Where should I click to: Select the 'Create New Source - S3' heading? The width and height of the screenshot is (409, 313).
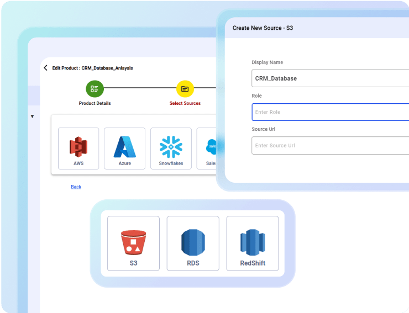(x=263, y=28)
